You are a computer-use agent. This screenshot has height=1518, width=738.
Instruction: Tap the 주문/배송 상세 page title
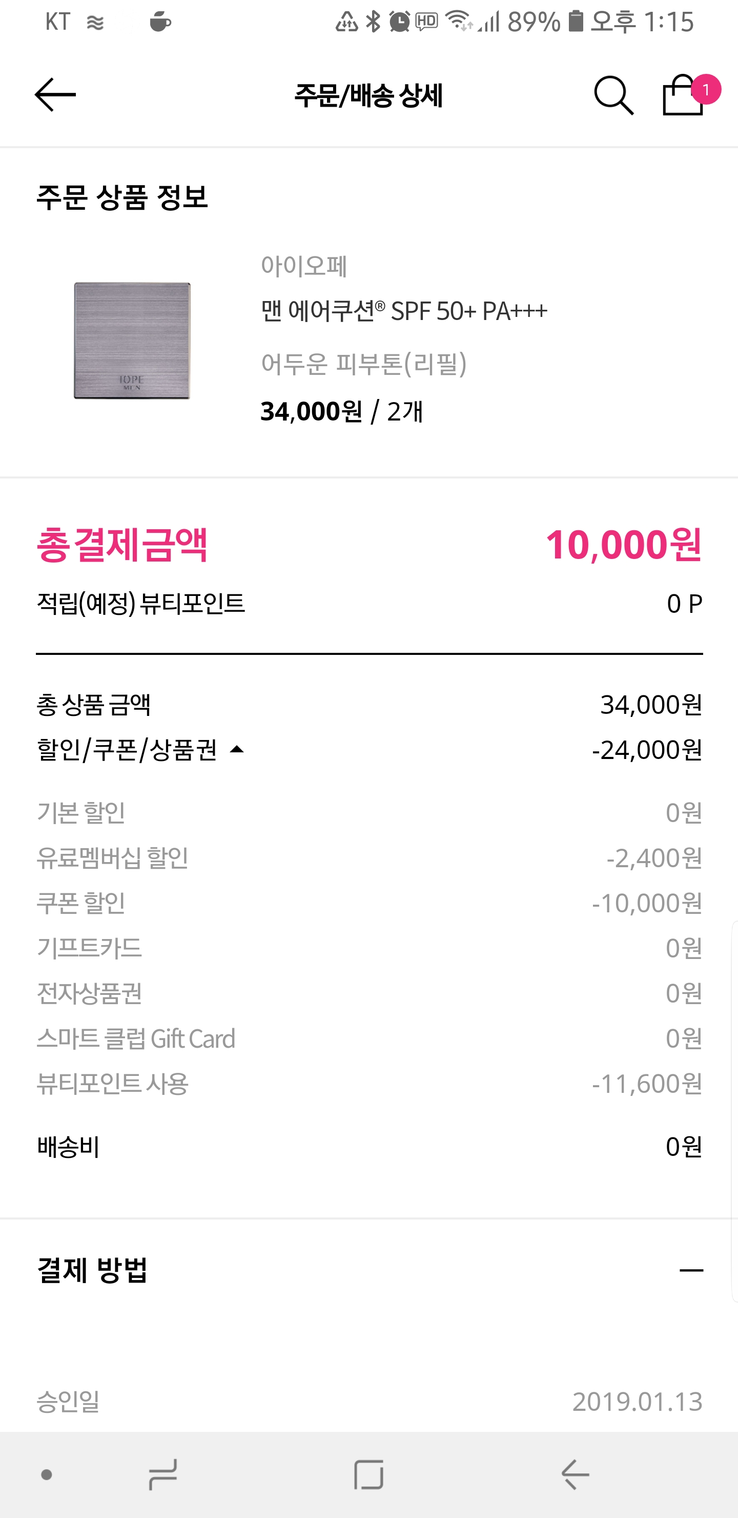coord(368,95)
